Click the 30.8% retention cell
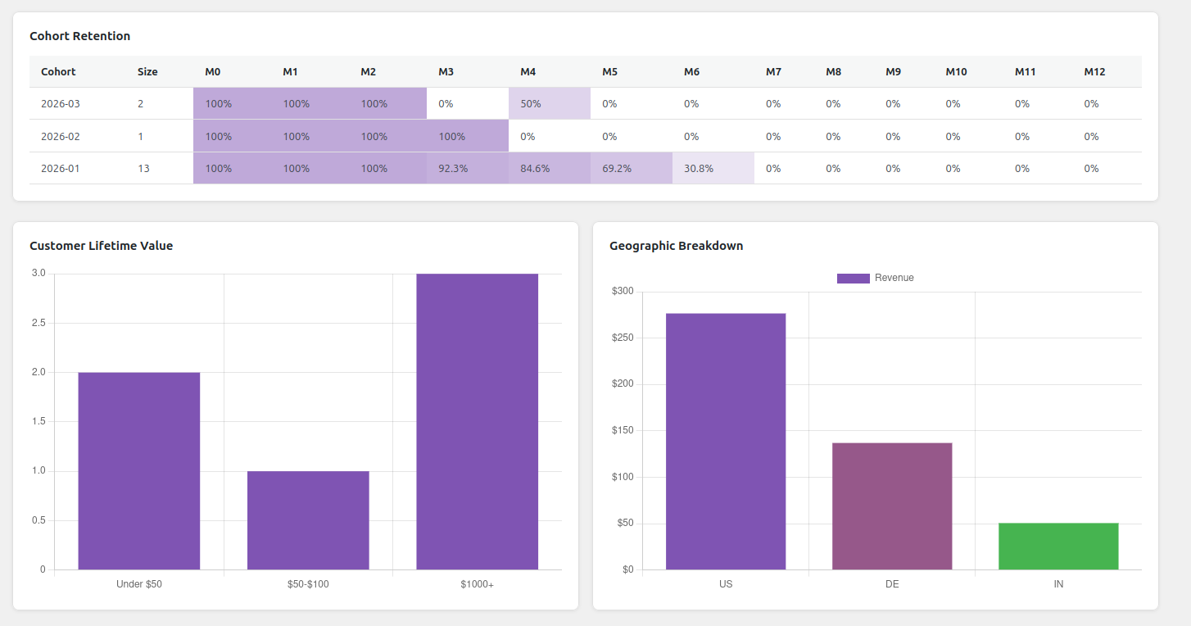1191x626 pixels. coord(713,168)
